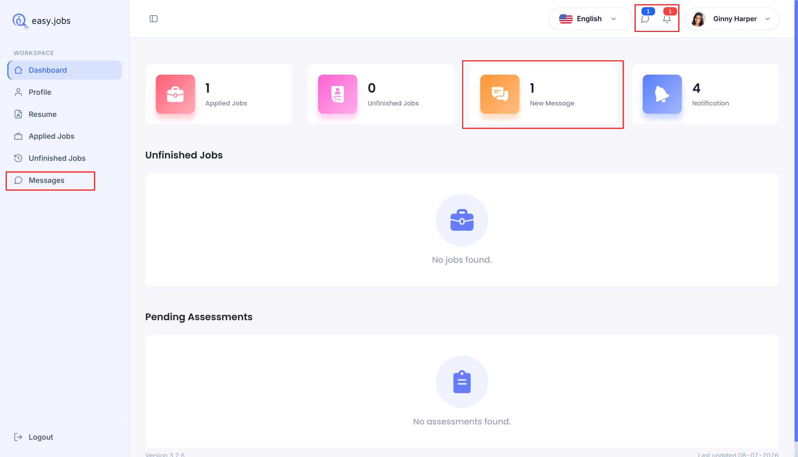This screenshot has width=798, height=457.
Task: Open the chat messages icon in header
Action: (645, 19)
